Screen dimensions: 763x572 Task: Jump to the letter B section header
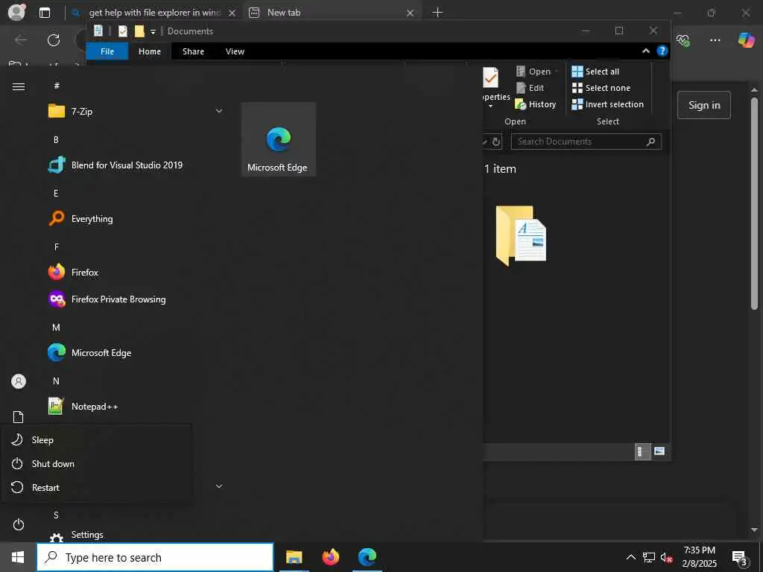coord(56,139)
